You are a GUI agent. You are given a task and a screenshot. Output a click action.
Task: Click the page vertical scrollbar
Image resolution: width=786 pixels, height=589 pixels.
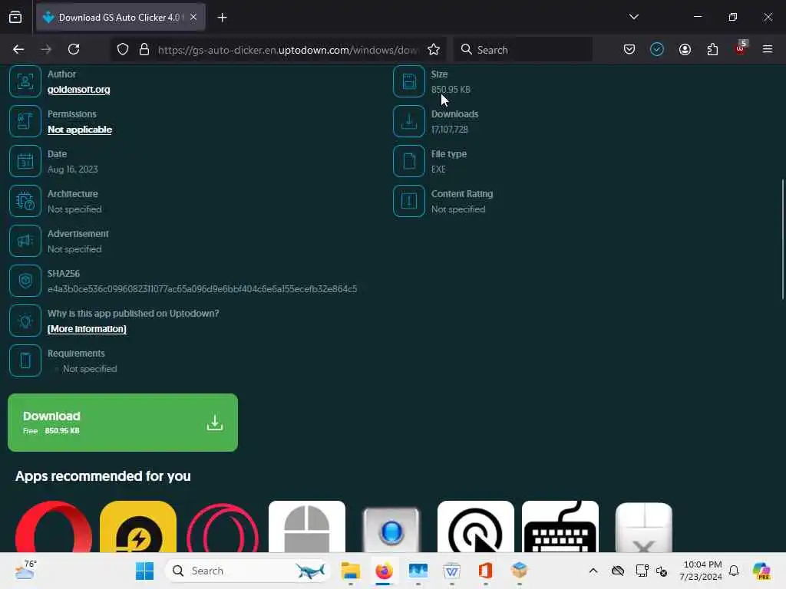pos(782,239)
